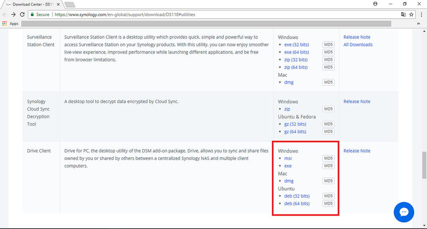Open the blue chat support bubble

coord(404,212)
